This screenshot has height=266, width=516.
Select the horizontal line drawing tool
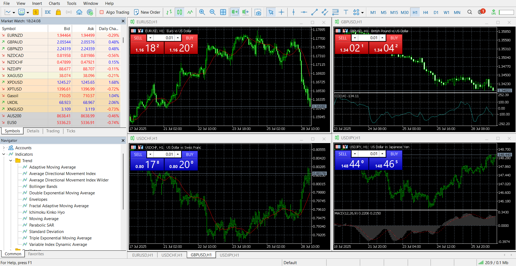pyautogui.click(x=304, y=12)
